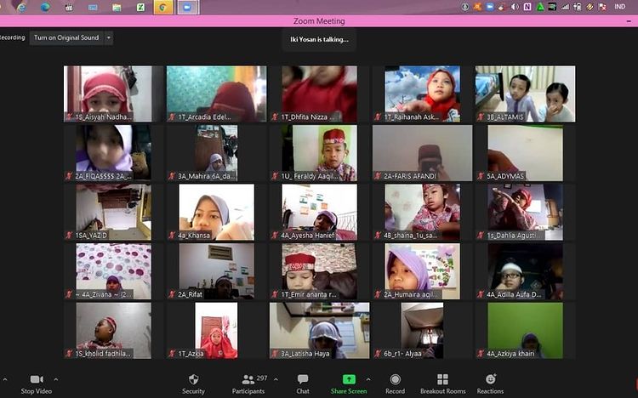Select the video tile of 3B_ALTAMIS
Viewport: 638px width, 398px height.
click(525, 94)
